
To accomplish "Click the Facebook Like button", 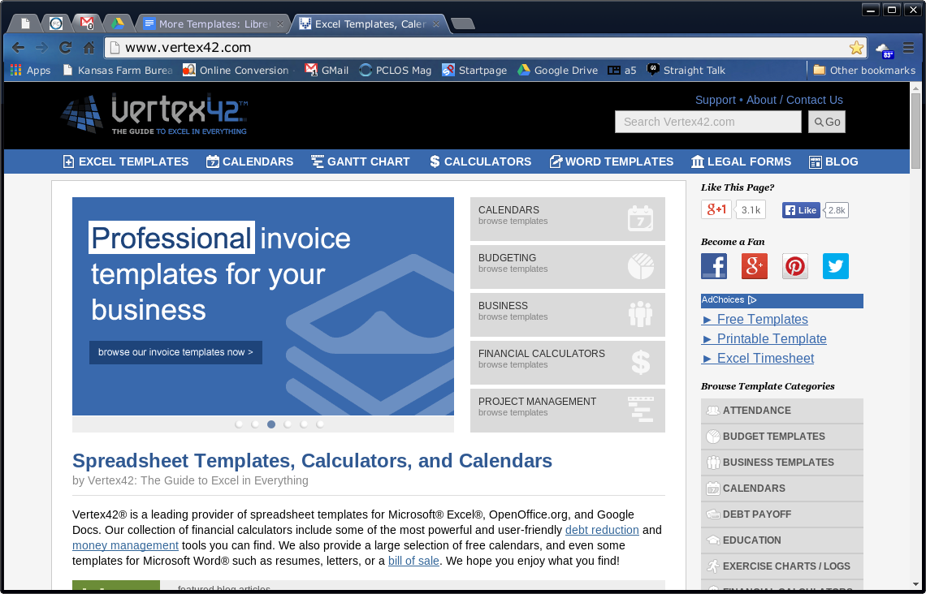I will (x=801, y=210).
